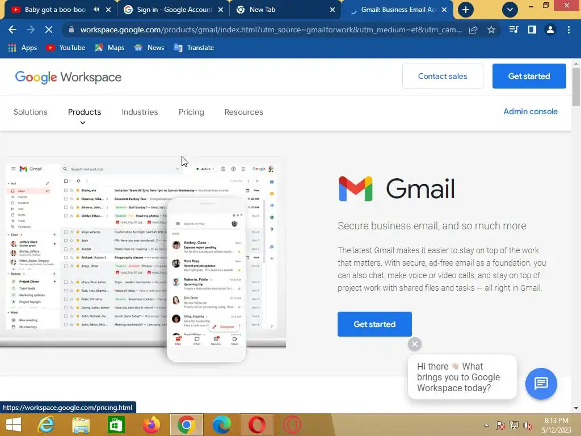The height and width of the screenshot is (436, 581).
Task: Open the Resources menu
Action: tap(244, 112)
